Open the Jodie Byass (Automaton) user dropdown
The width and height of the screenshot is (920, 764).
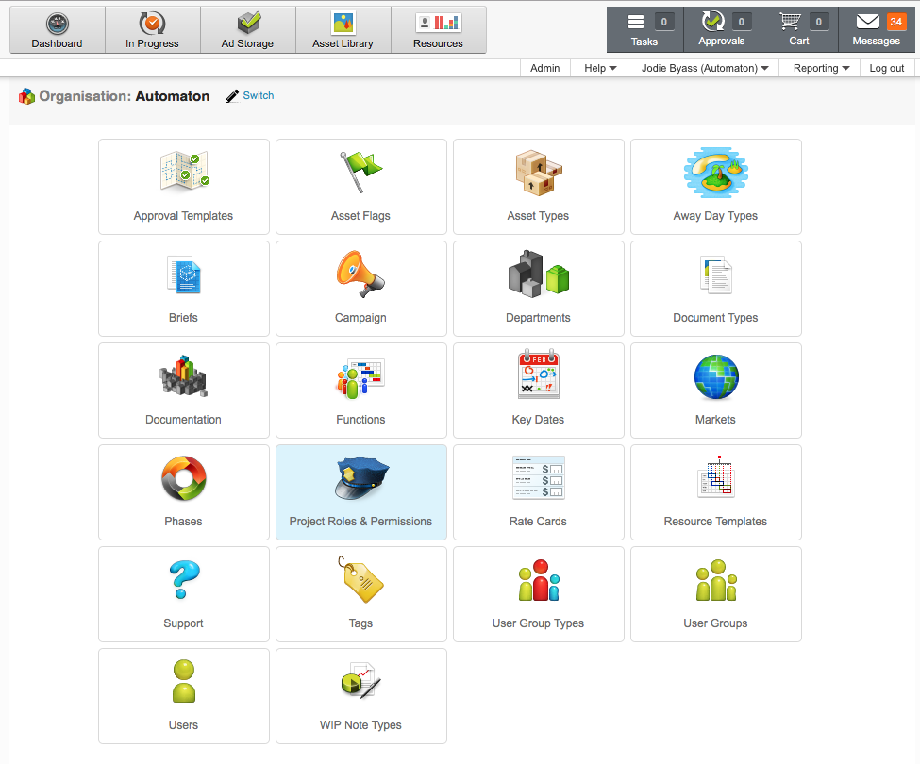(704, 68)
